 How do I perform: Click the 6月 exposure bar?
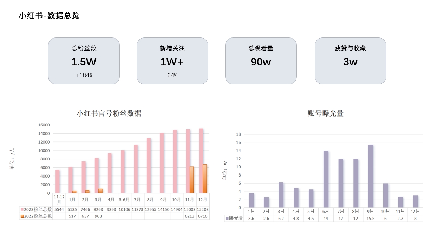(326, 179)
